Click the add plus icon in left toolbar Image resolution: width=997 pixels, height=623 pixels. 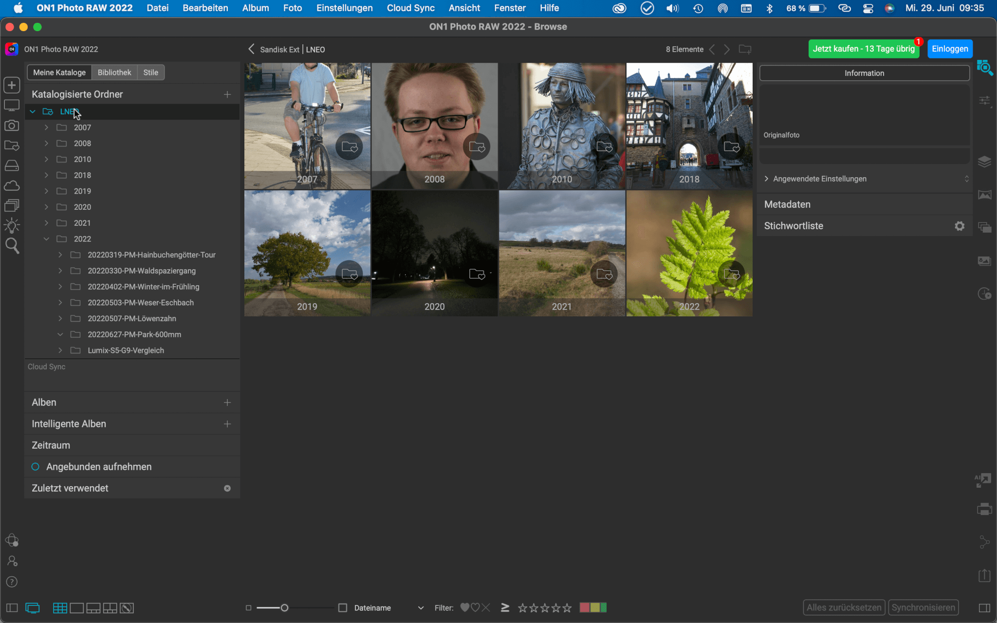pyautogui.click(x=12, y=85)
